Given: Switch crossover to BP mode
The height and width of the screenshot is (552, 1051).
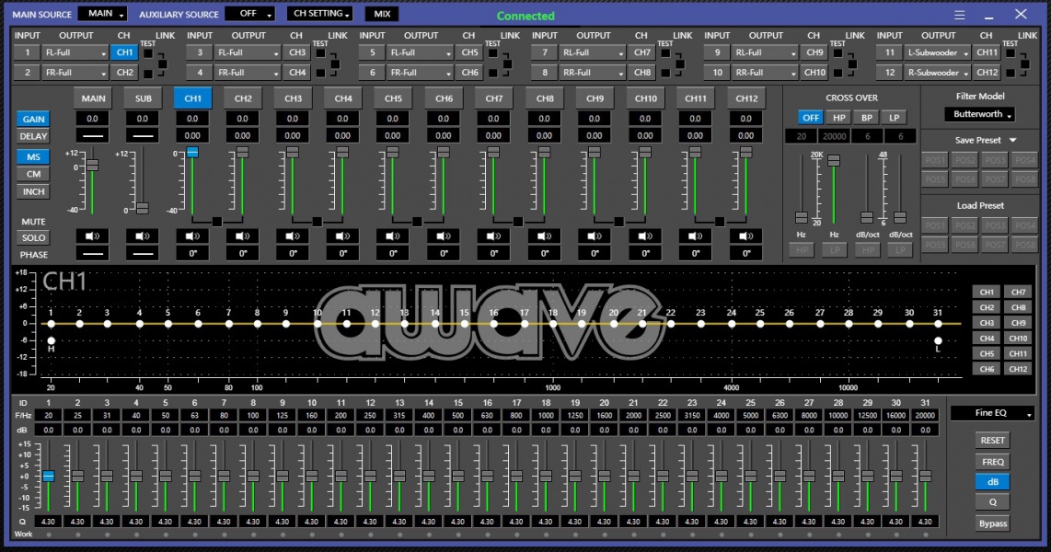Looking at the screenshot, I should pyautogui.click(x=867, y=117).
